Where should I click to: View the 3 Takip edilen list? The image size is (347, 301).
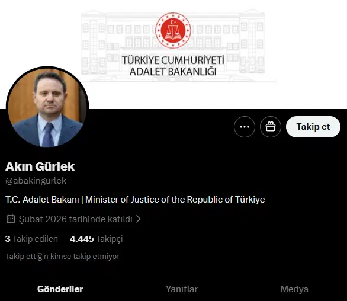click(31, 239)
